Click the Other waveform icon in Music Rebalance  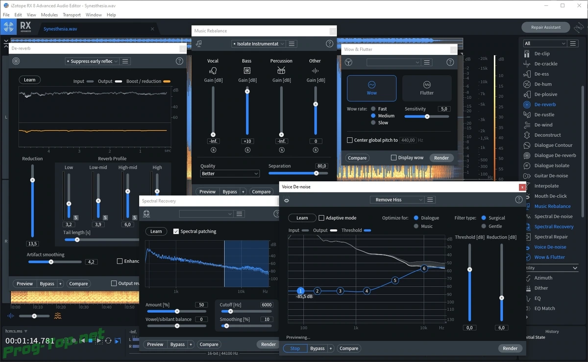click(x=315, y=71)
